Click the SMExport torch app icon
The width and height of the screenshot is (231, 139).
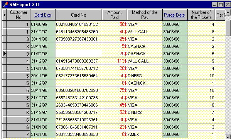pos(5,5)
